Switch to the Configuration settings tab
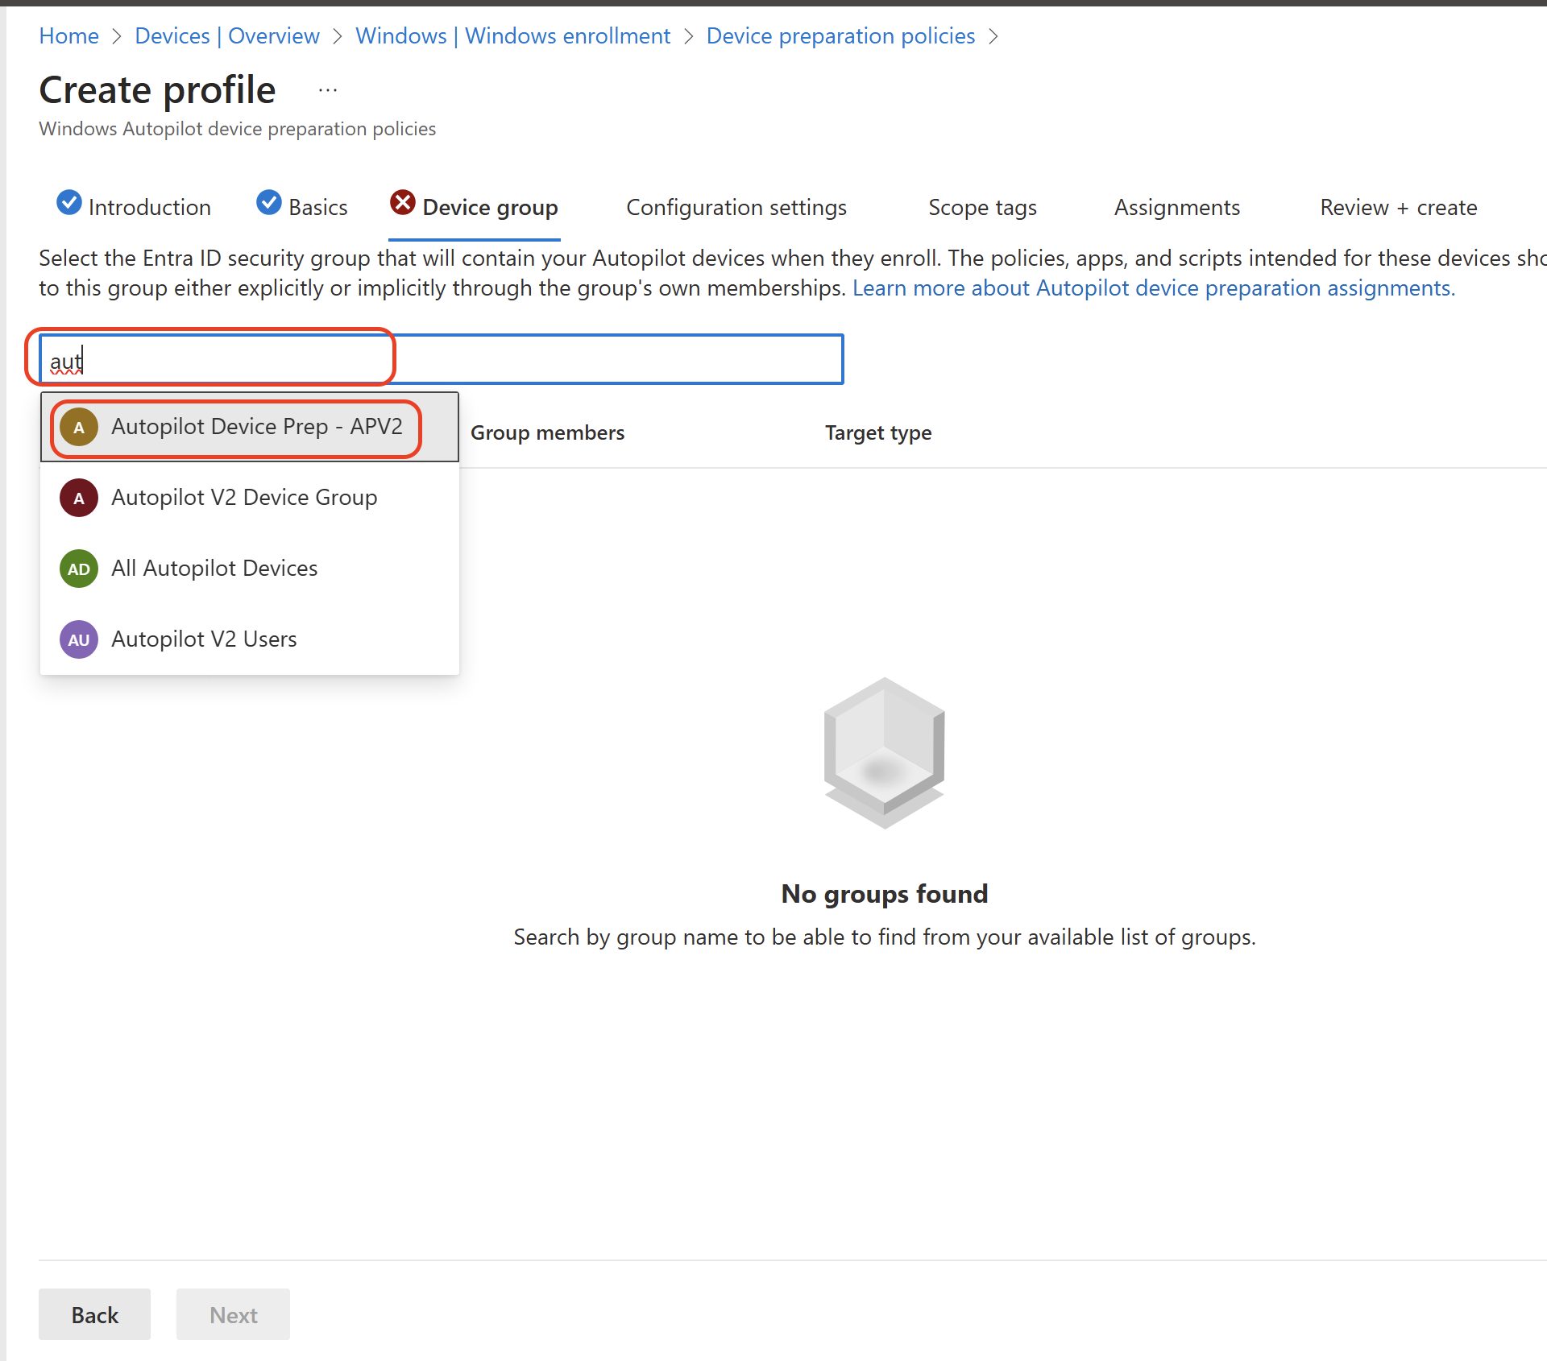Viewport: 1547px width, 1361px height. click(736, 207)
